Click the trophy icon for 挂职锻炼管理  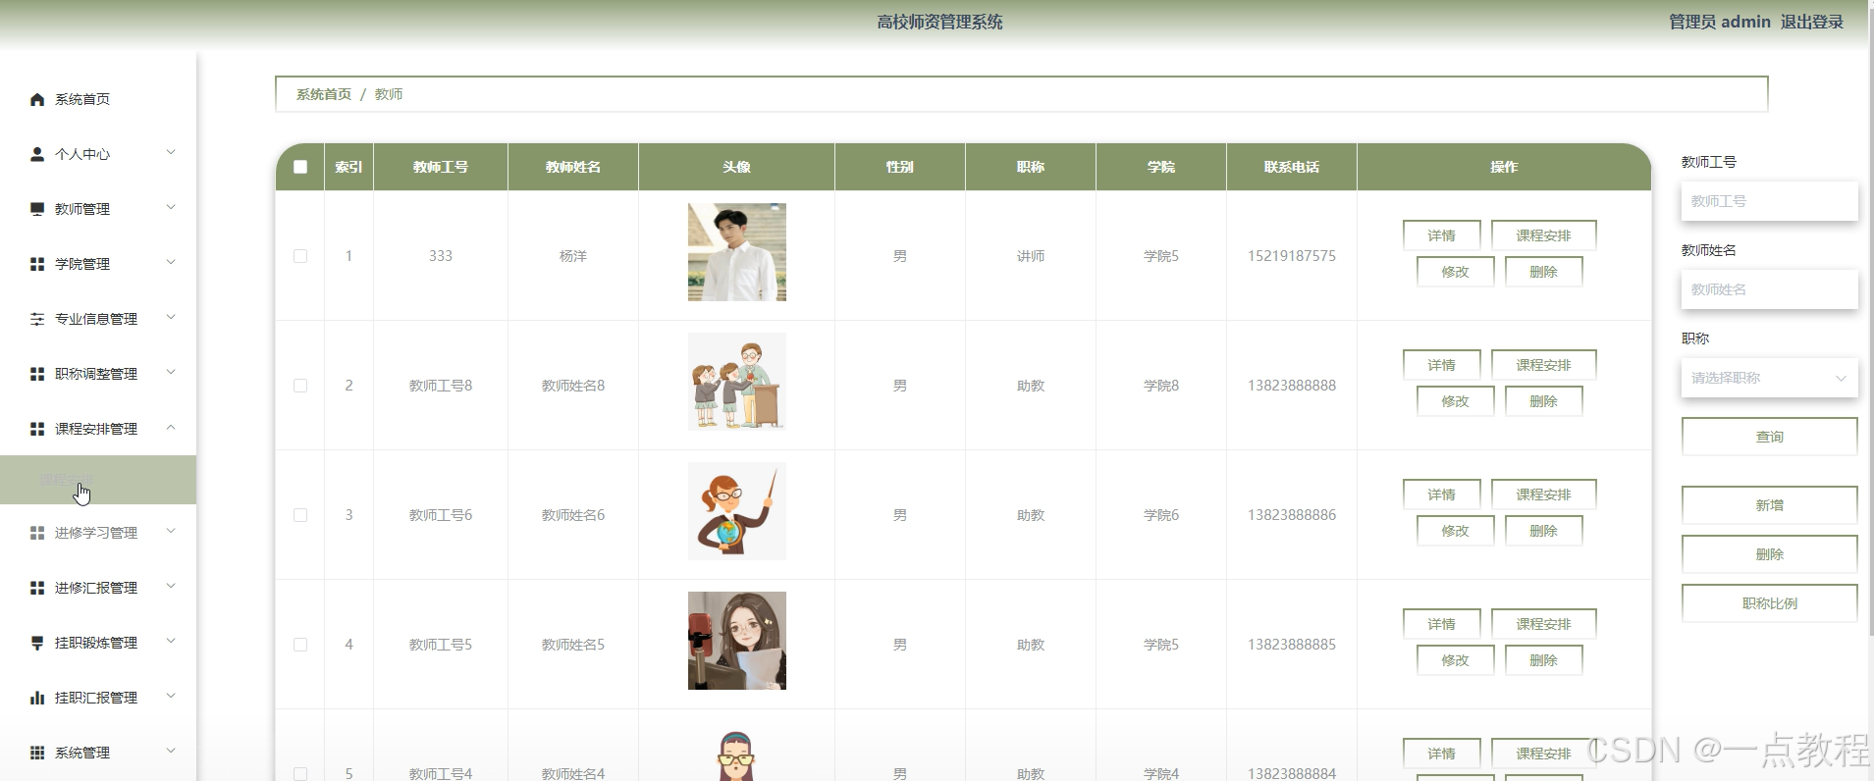pos(37,643)
